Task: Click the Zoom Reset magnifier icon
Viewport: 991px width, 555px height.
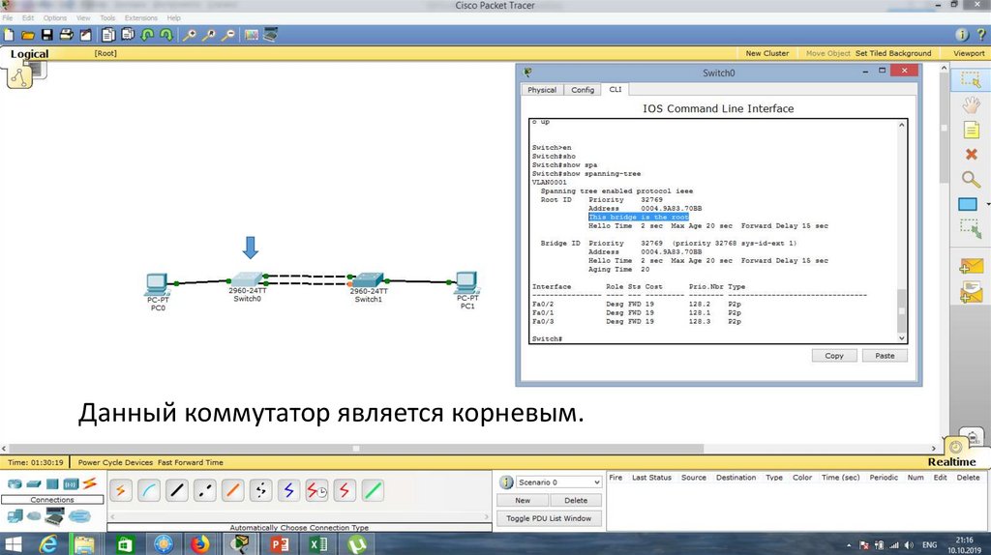Action: [x=209, y=35]
